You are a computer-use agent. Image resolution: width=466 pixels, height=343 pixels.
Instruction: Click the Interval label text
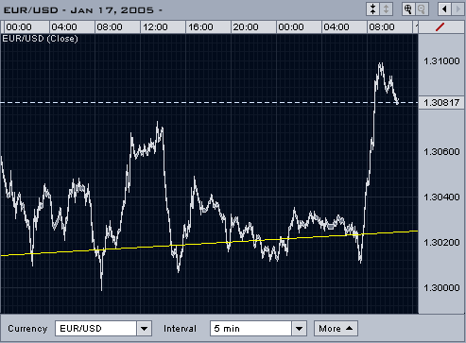[x=180, y=329]
